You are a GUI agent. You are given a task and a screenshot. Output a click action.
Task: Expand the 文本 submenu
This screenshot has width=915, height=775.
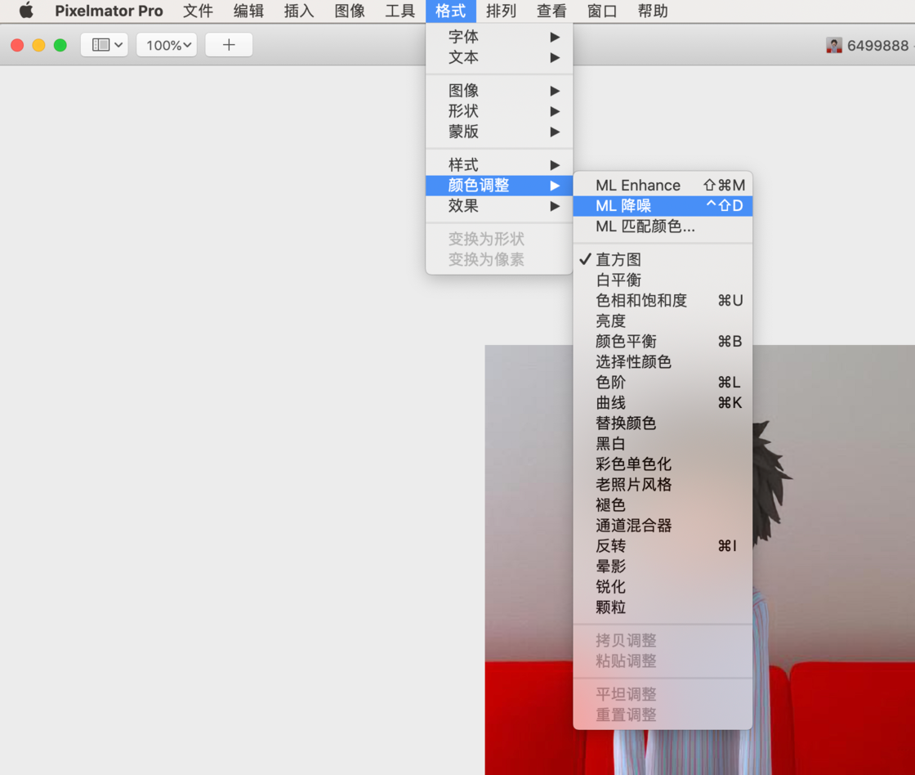pos(499,57)
